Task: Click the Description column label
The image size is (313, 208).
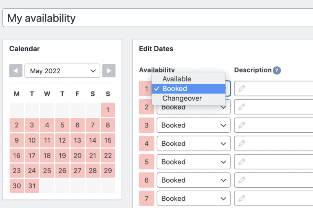Action: pyautogui.click(x=253, y=70)
